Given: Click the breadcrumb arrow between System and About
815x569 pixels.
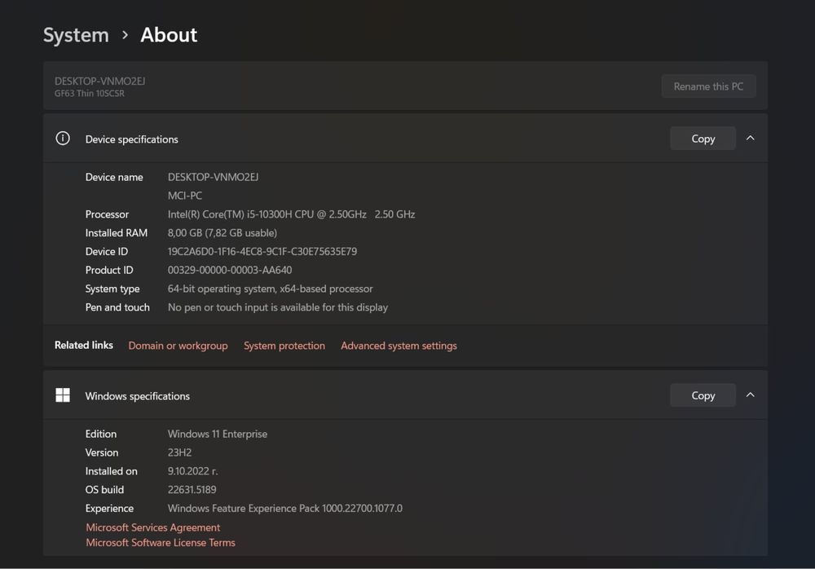Looking at the screenshot, I should 125,35.
